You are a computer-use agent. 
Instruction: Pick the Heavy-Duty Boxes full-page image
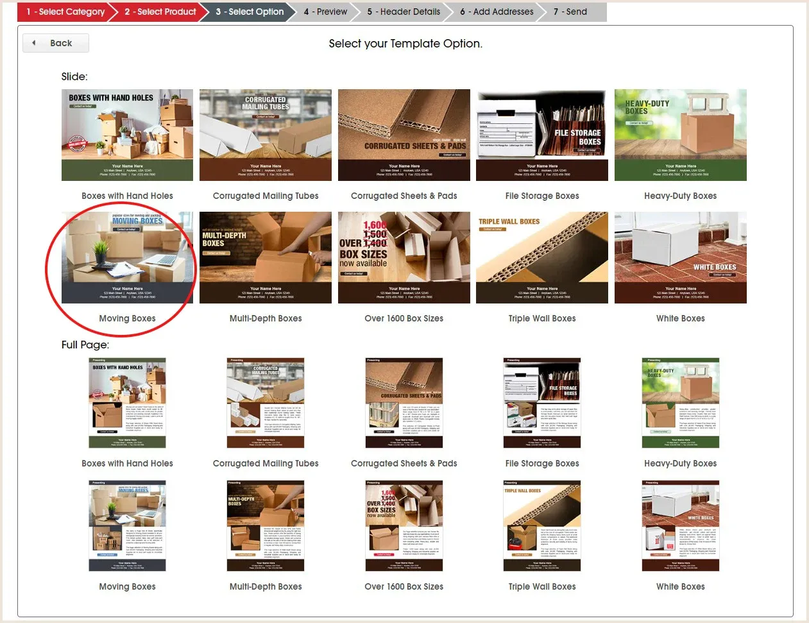(x=681, y=403)
